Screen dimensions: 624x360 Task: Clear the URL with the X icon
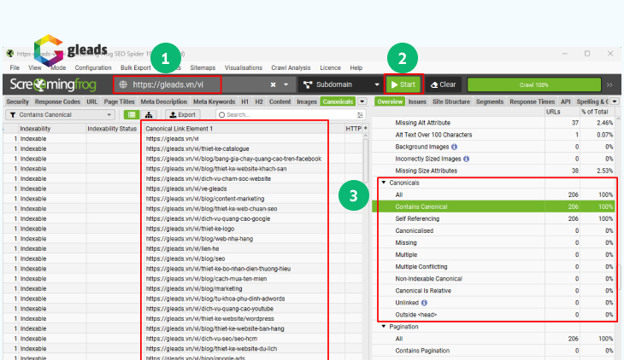(273, 84)
